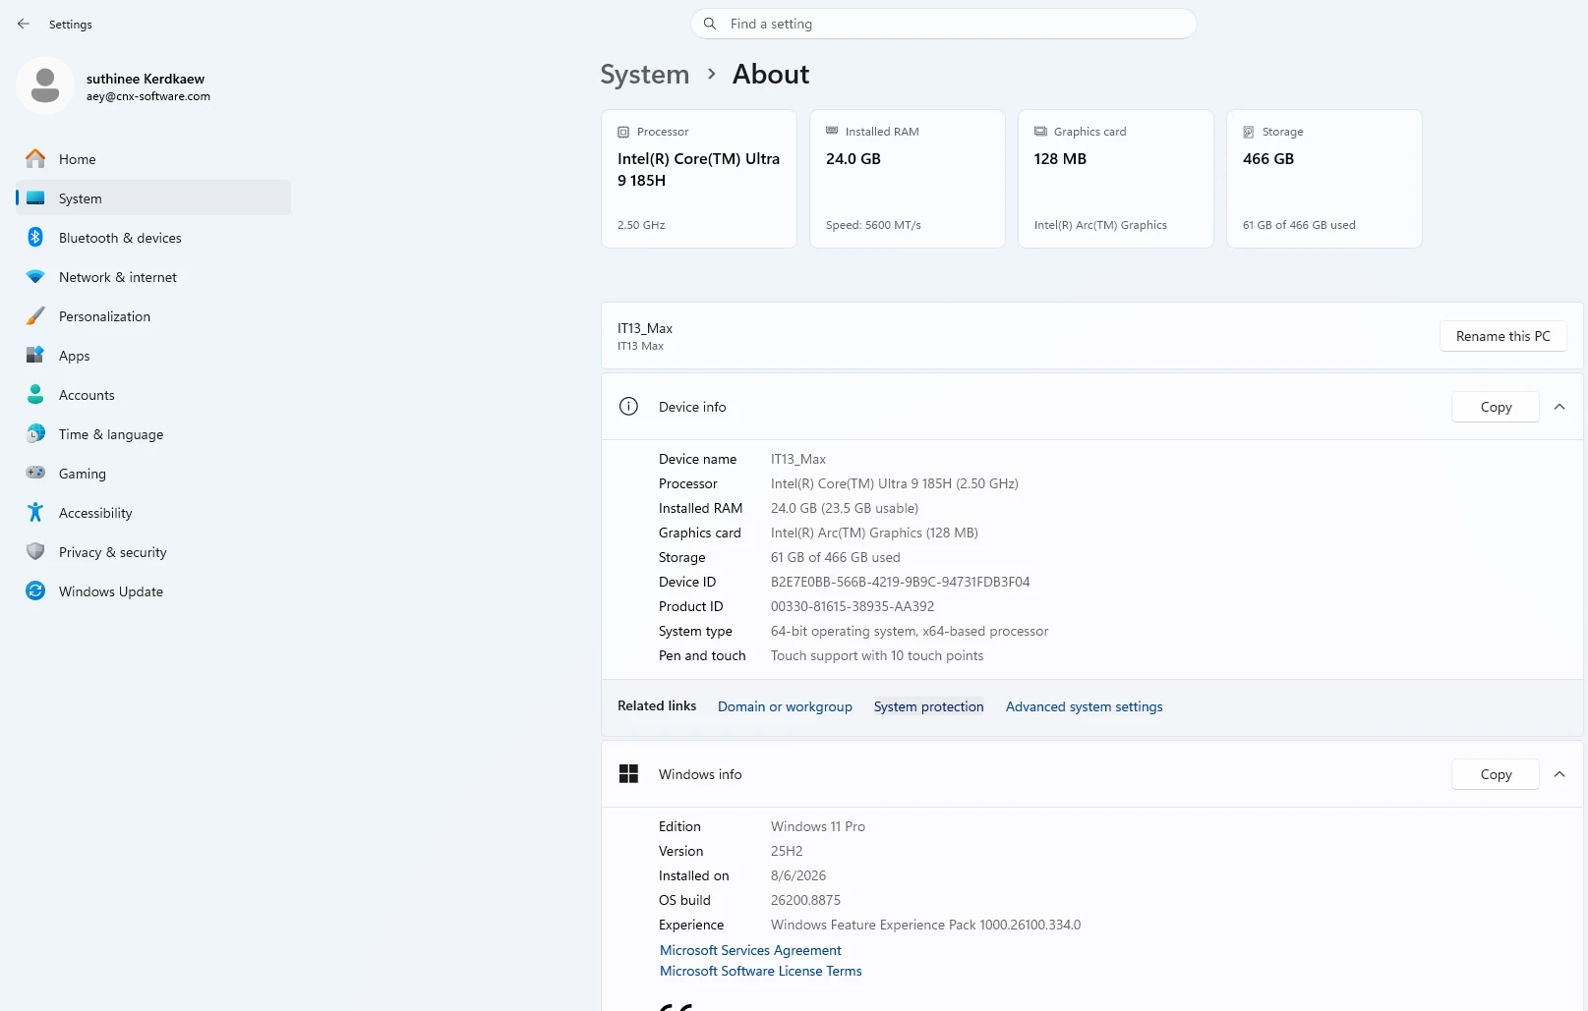The width and height of the screenshot is (1588, 1011).
Task: Open Microsoft Services Agreement link
Action: pyautogui.click(x=750, y=950)
